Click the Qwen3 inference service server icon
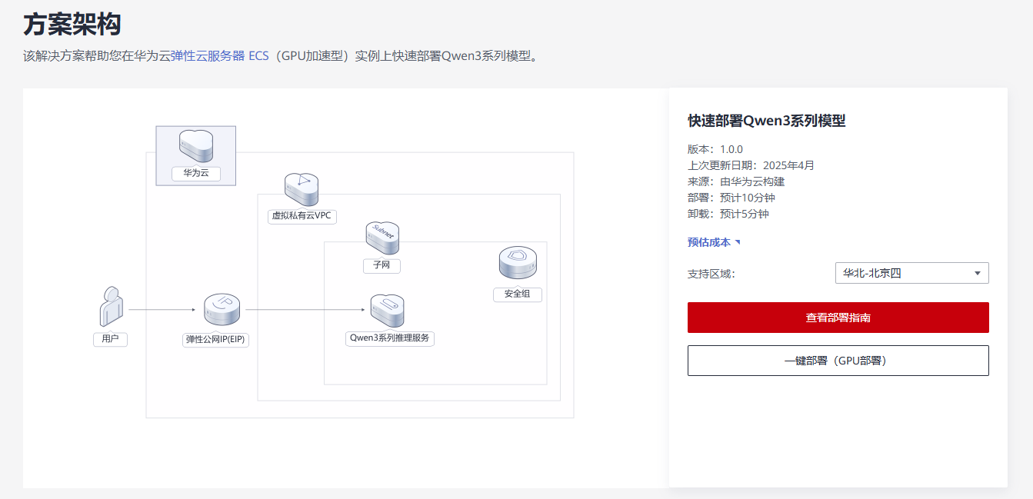1033x499 pixels. click(x=387, y=311)
